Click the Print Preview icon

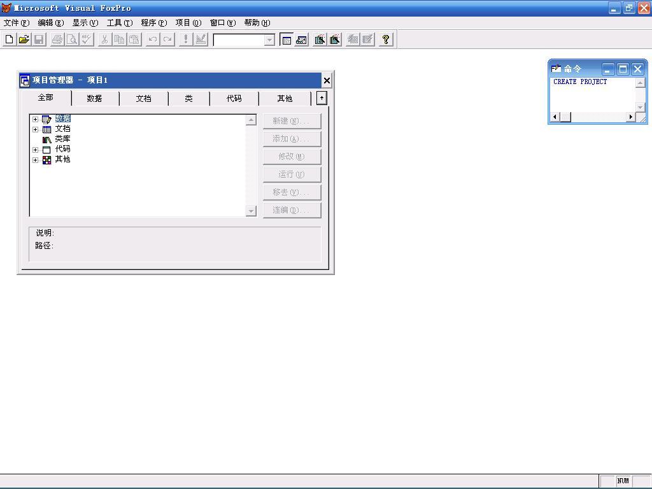(x=72, y=39)
